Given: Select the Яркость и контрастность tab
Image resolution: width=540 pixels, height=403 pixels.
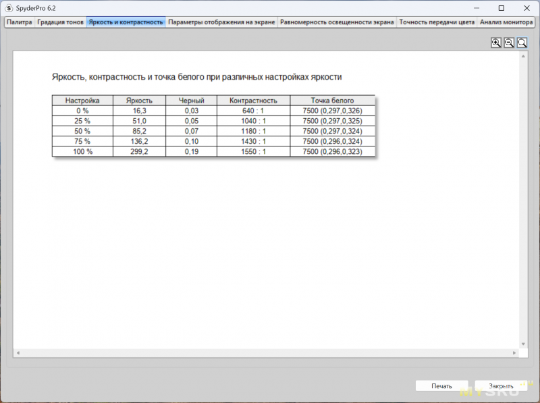Looking at the screenshot, I should 126,22.
